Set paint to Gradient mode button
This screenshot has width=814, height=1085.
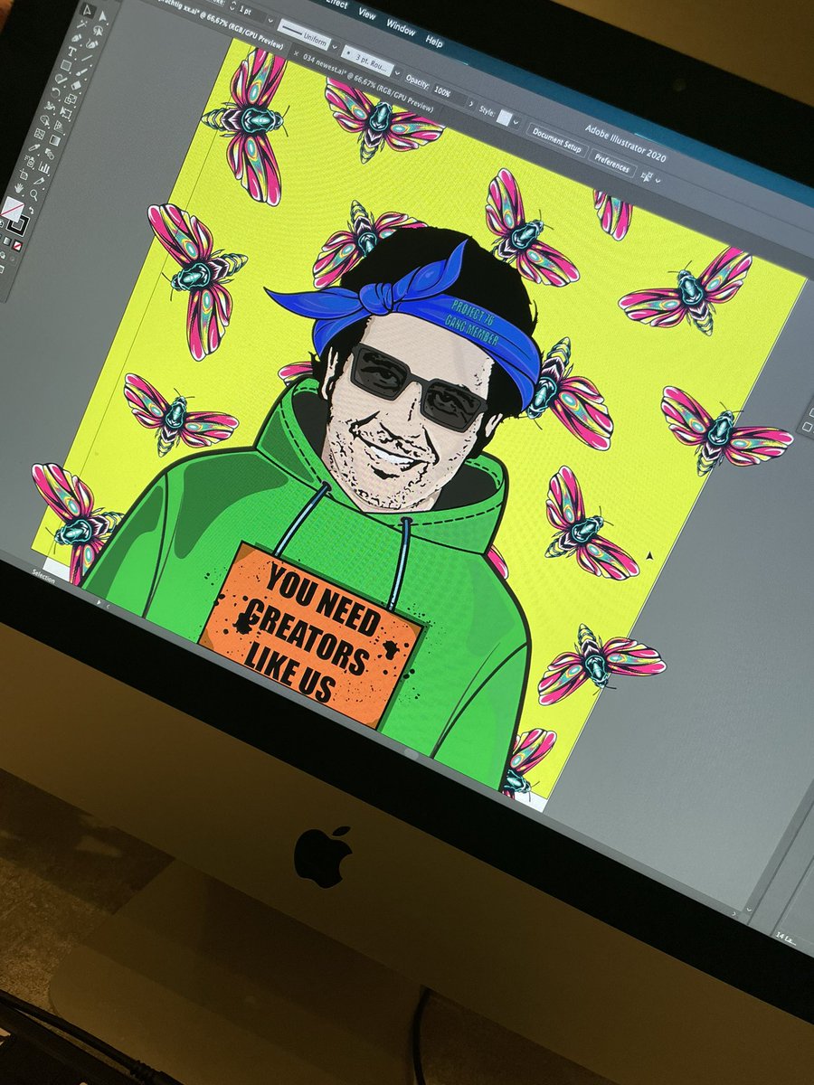click(7, 241)
